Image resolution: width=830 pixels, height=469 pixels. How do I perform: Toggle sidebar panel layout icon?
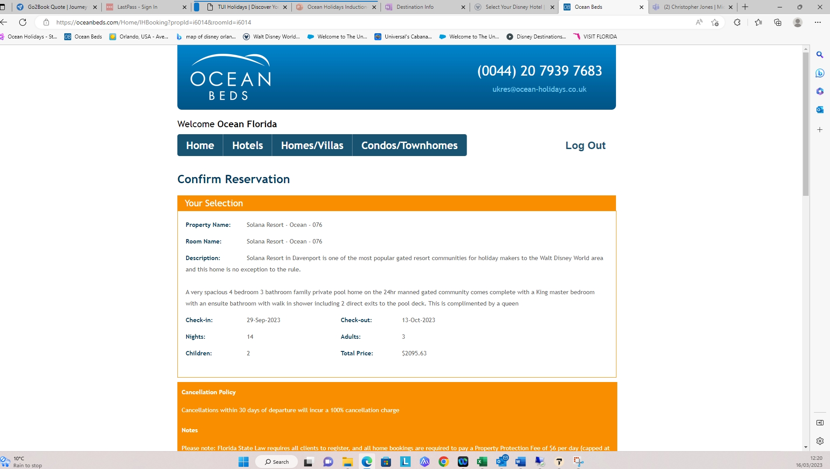(820, 423)
